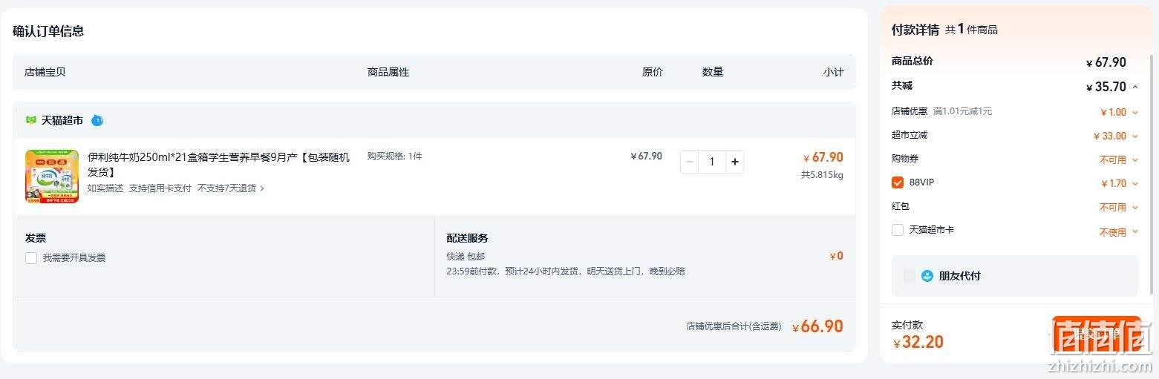Click the ¥32.20 final payment amount
Viewport: 1159px width, 379px height.
918,342
